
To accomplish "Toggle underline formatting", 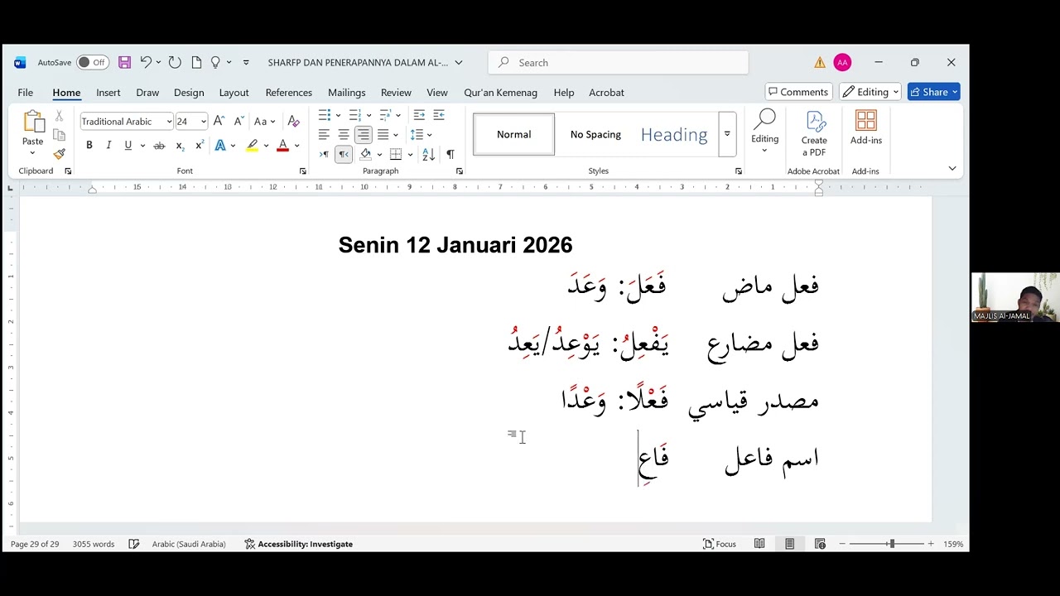I will [x=128, y=146].
